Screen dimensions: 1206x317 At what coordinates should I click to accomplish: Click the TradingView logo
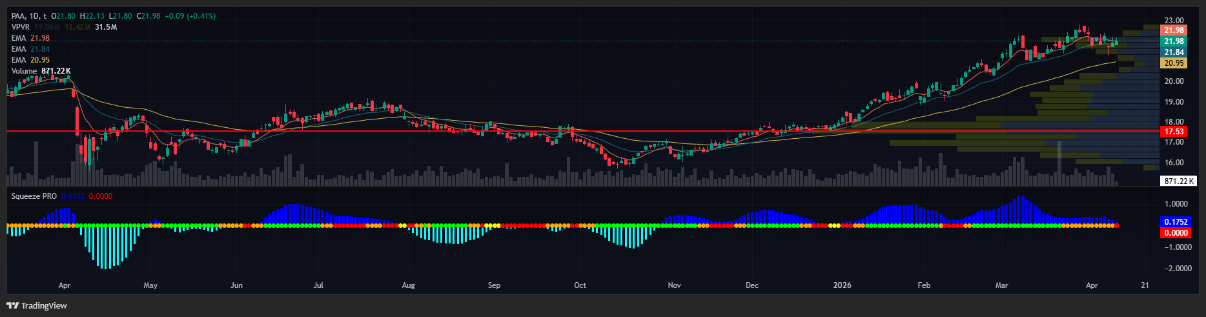(x=37, y=305)
